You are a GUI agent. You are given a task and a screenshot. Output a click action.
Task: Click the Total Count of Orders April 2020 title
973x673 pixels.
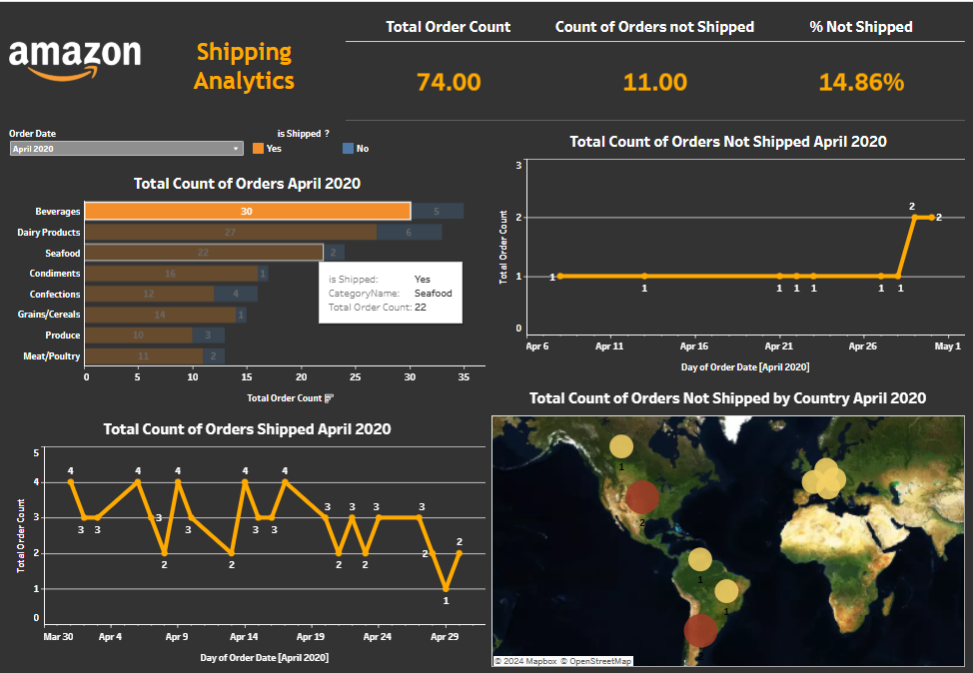click(x=247, y=184)
